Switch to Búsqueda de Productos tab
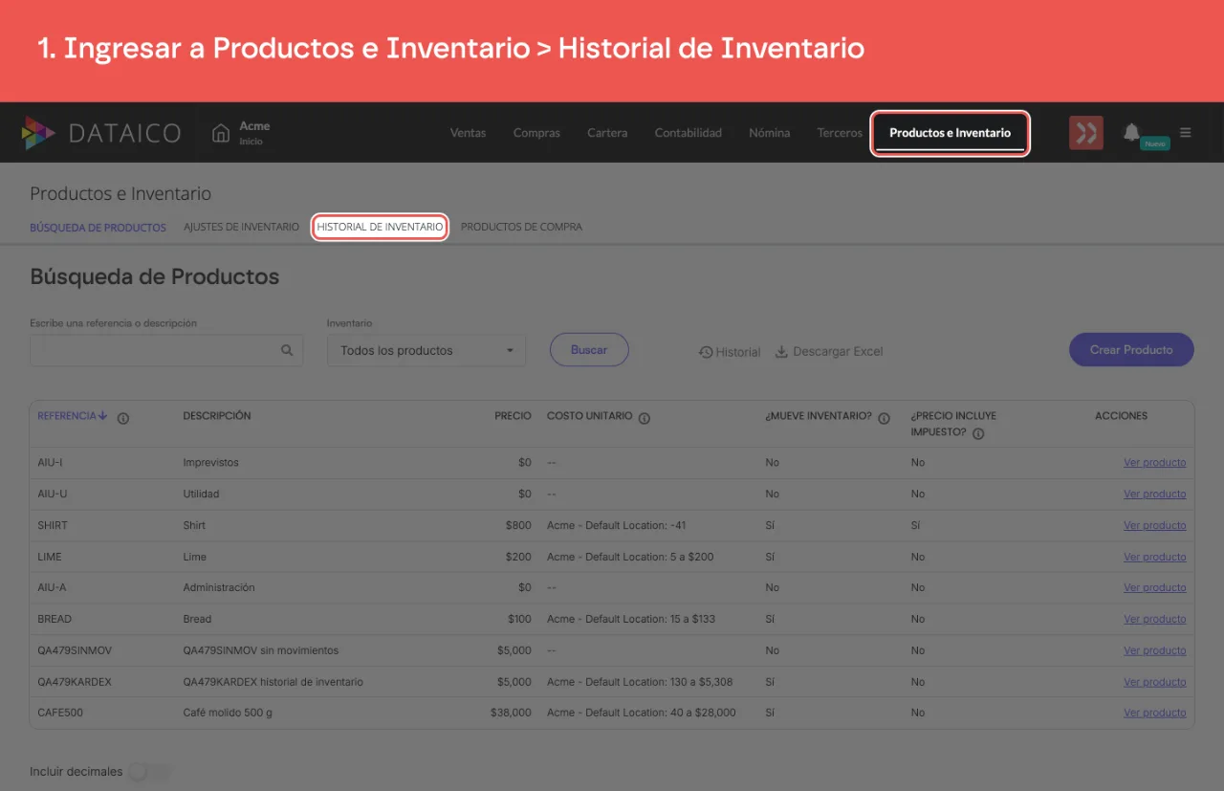The height and width of the screenshot is (791, 1224). [98, 228]
